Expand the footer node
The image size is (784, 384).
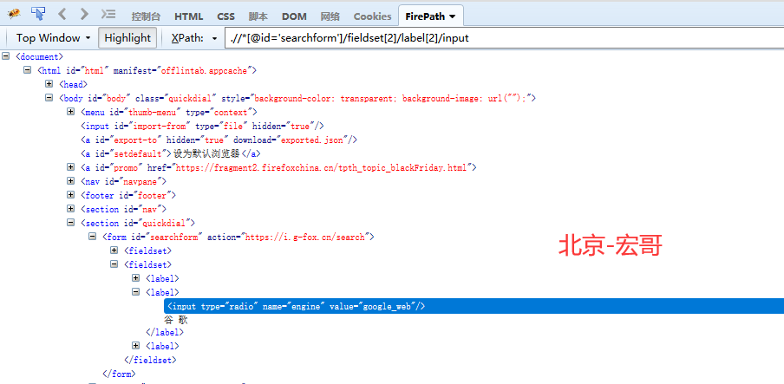[x=70, y=195]
